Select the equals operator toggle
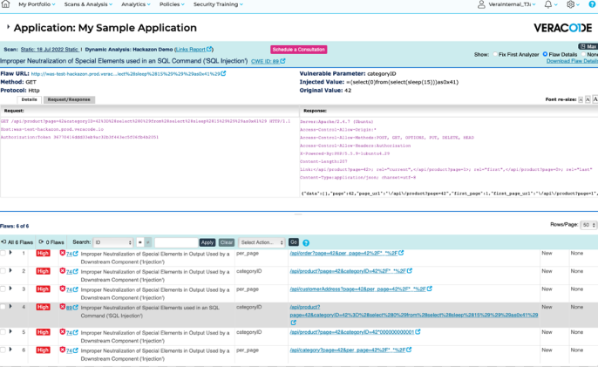598x367 pixels. (140, 242)
